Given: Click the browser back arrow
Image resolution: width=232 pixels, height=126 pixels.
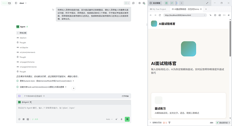Looking at the screenshot, I should click(151, 15).
